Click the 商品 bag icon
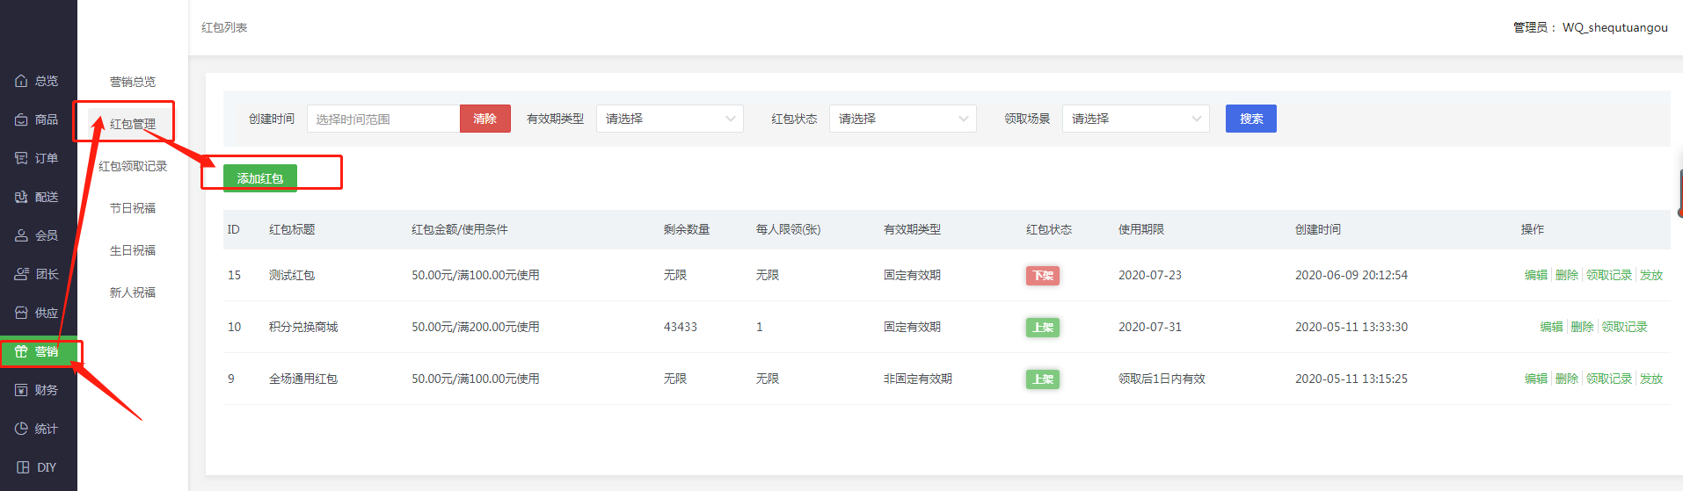 tap(21, 119)
